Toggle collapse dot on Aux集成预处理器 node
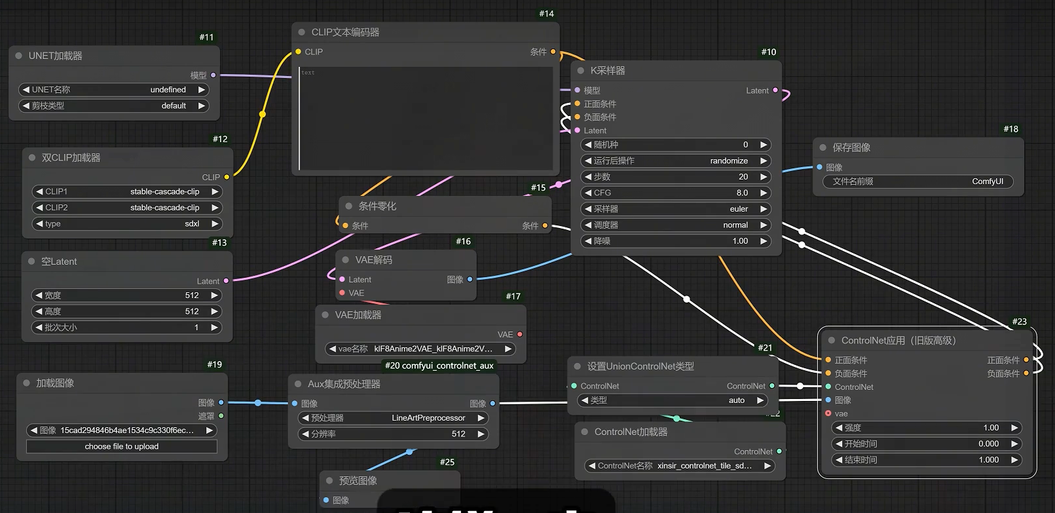Viewport: 1055px width, 513px height. coord(298,384)
